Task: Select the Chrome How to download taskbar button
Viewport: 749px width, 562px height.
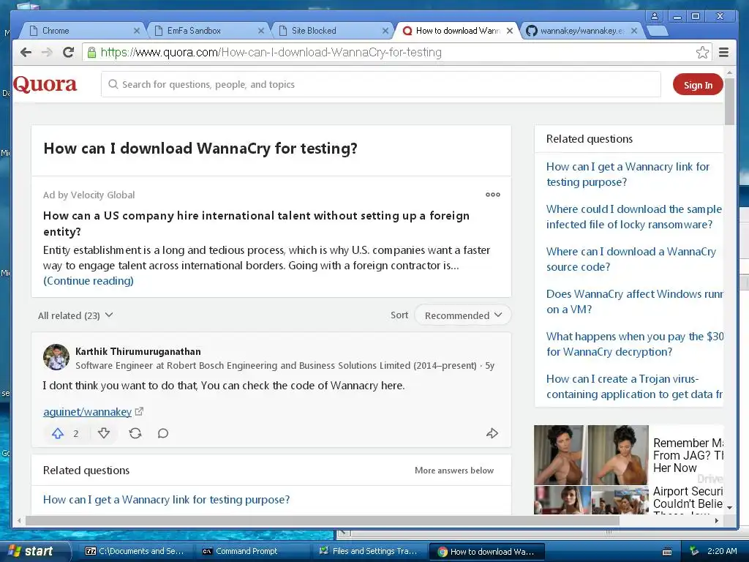Action: coord(486,552)
